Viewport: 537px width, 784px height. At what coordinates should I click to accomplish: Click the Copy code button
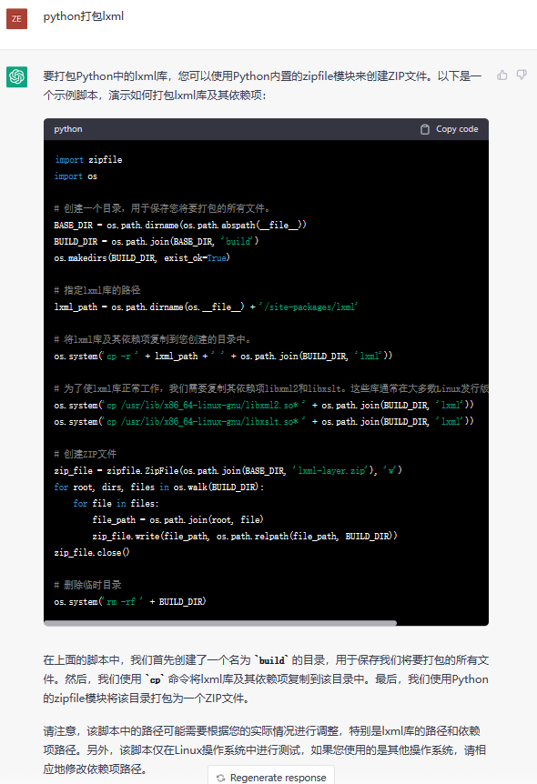pos(449,129)
